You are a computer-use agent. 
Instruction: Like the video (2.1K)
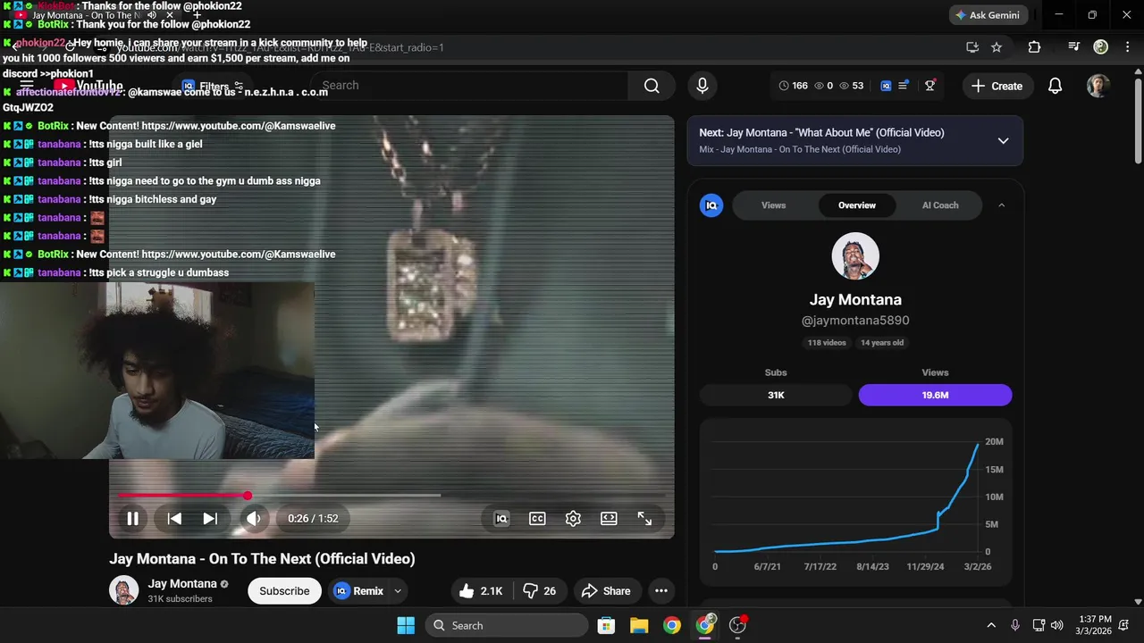[480, 591]
